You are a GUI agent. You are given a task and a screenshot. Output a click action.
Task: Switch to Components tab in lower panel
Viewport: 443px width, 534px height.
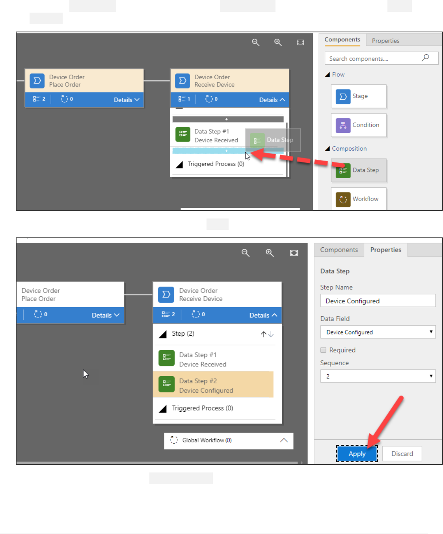pos(339,250)
